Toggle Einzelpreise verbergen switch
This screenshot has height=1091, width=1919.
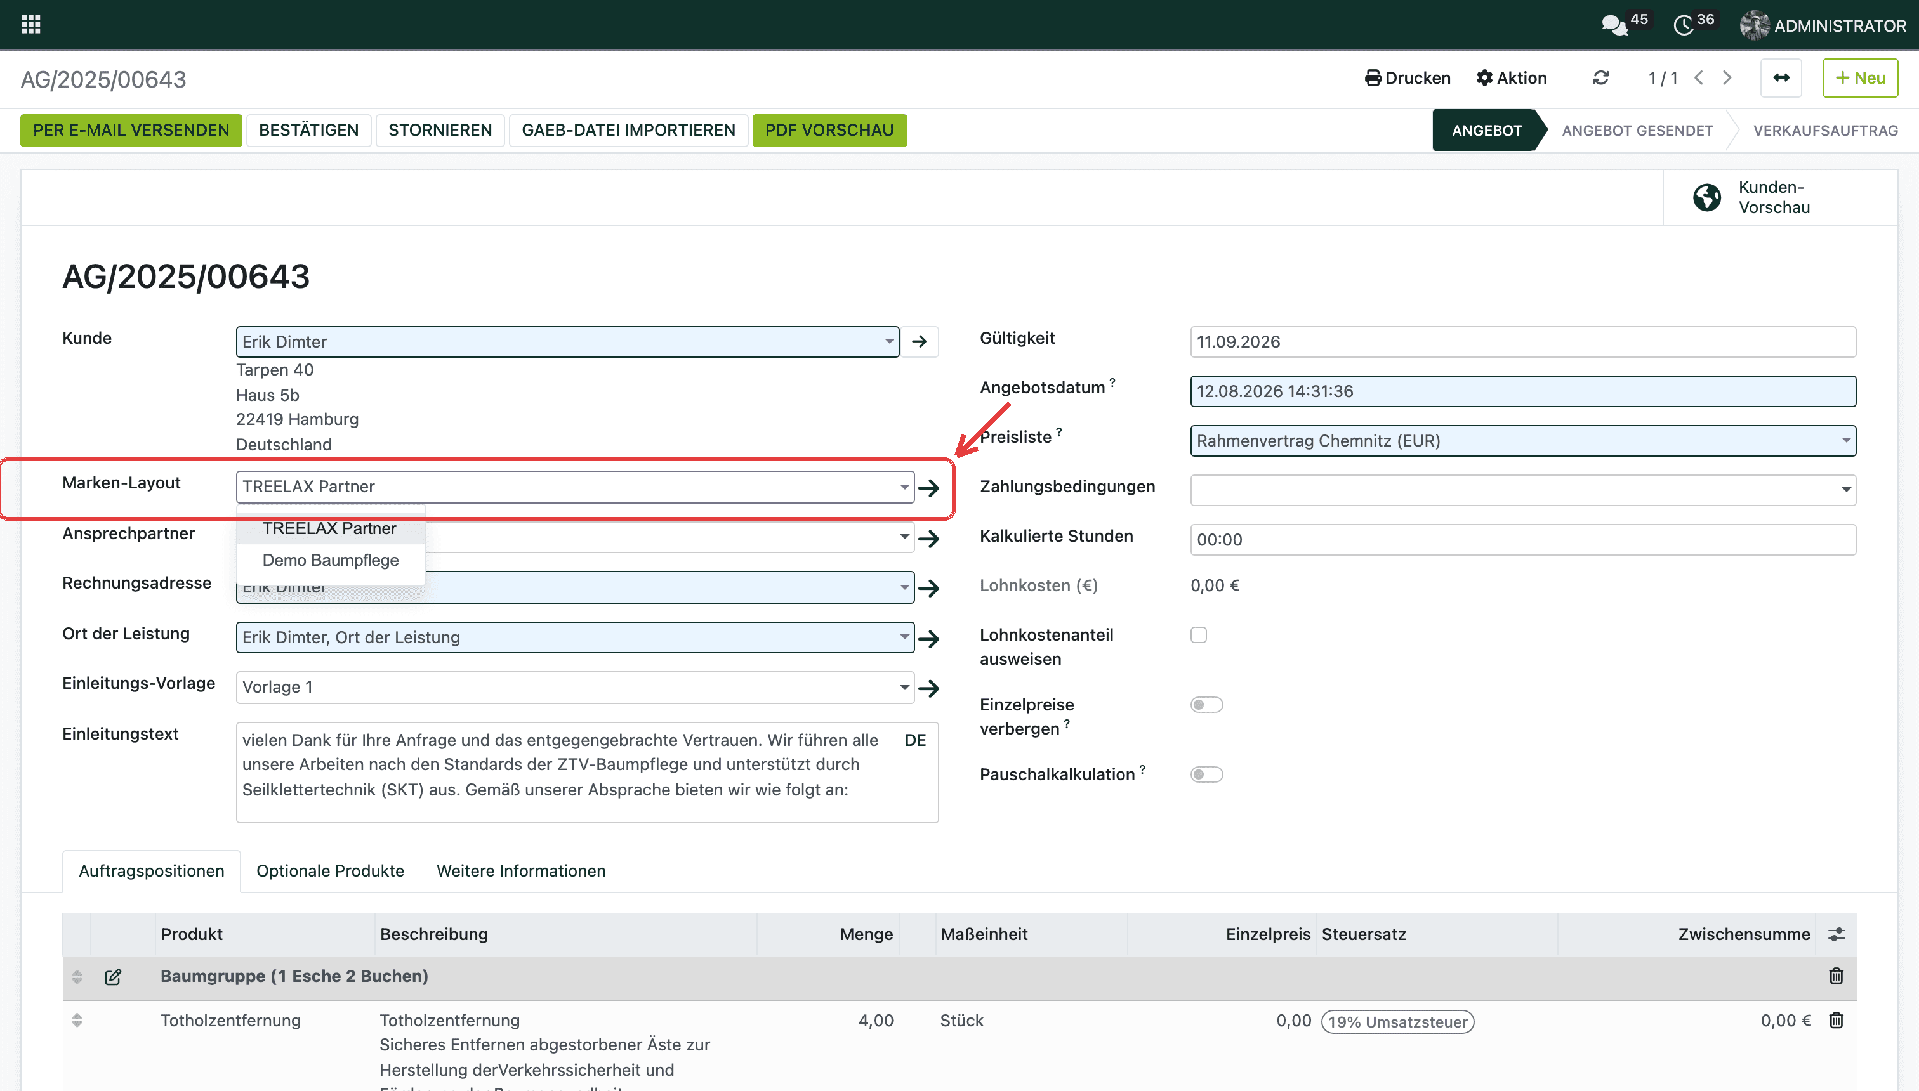click(x=1206, y=705)
